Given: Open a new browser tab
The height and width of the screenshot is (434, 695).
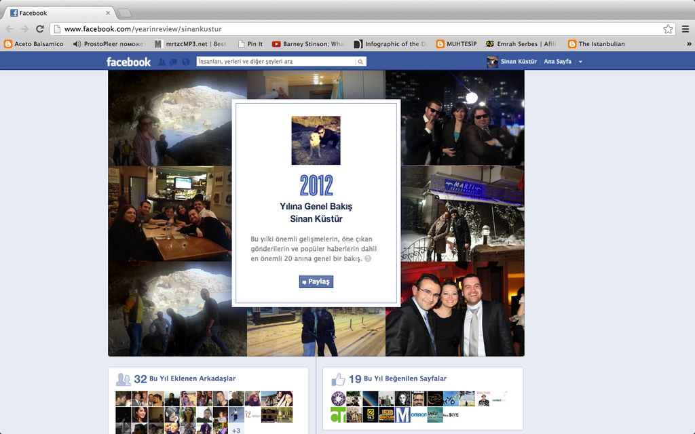Looking at the screenshot, I should coord(125,13).
